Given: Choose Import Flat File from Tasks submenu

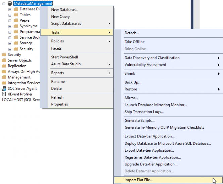Looking at the screenshot, I should tap(138, 180).
